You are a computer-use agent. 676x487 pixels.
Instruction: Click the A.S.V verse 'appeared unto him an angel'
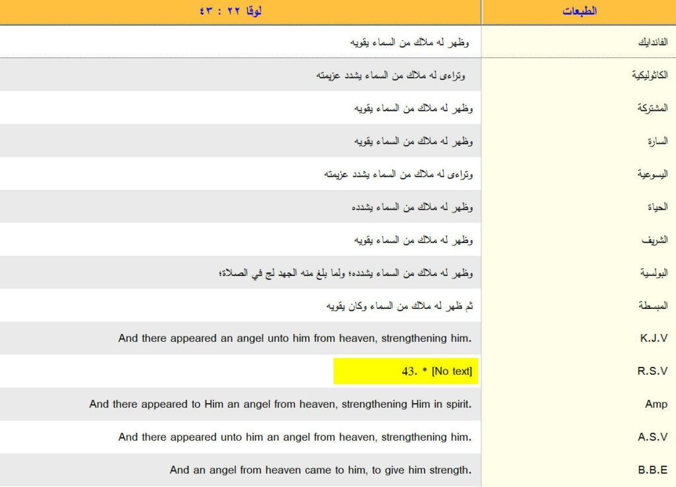point(295,437)
